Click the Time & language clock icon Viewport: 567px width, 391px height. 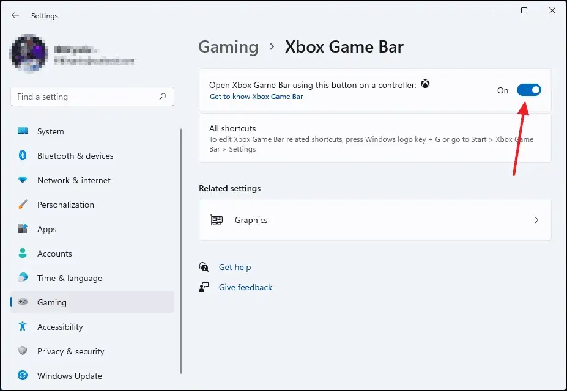pos(23,277)
